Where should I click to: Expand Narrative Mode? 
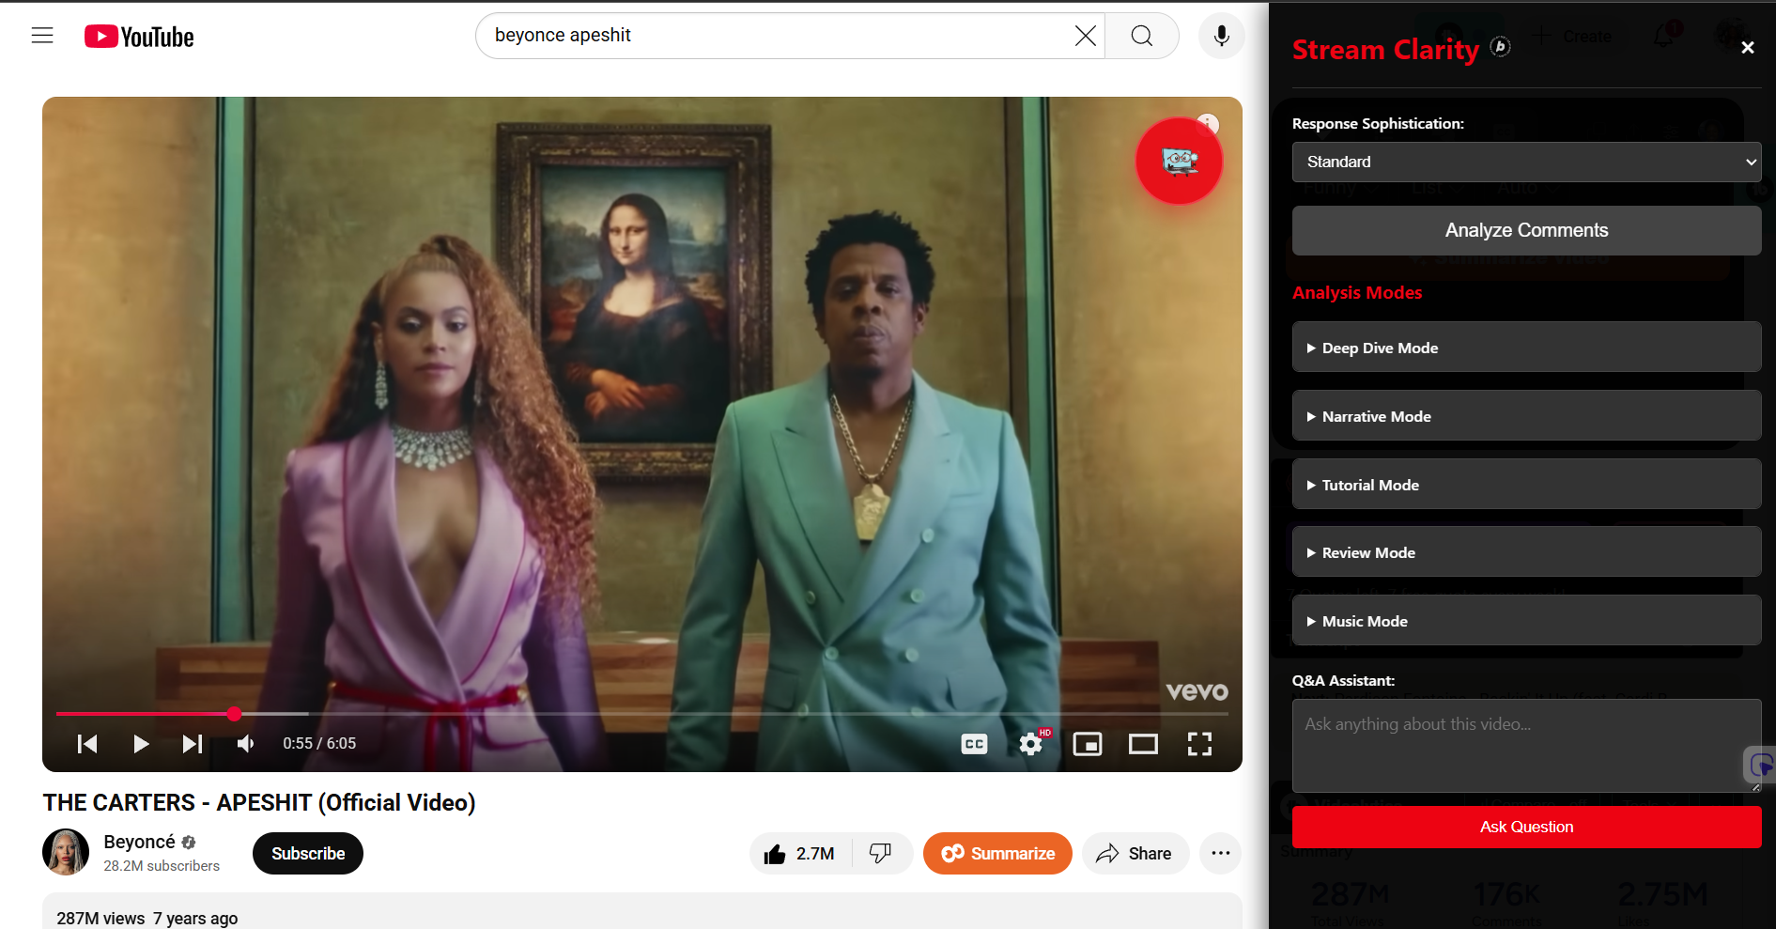pos(1526,416)
